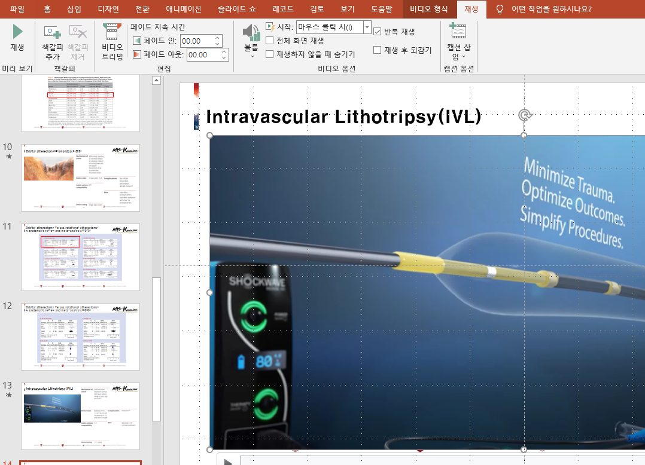
Task: Click the bottom-center handle of the video
Action: pos(524,449)
